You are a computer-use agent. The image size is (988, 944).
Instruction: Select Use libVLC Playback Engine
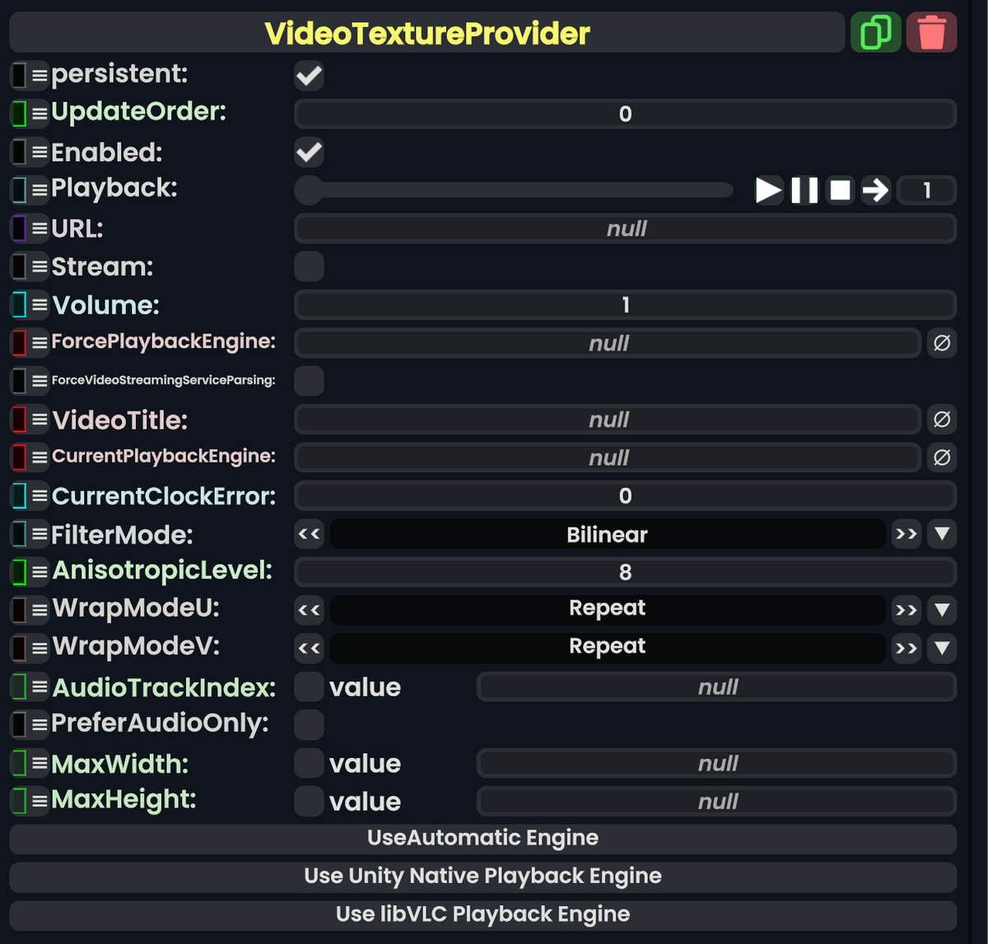pos(483,914)
